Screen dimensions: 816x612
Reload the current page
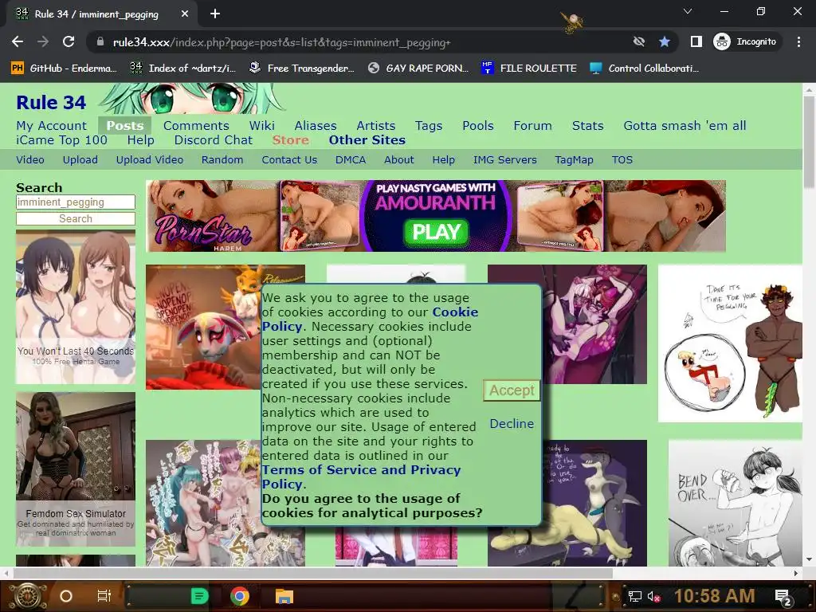[69, 41]
